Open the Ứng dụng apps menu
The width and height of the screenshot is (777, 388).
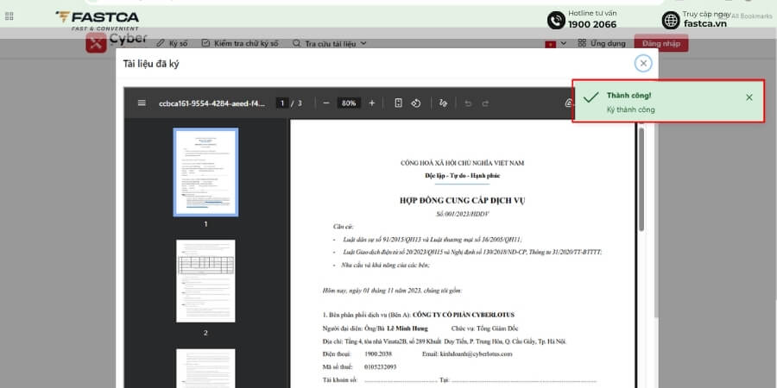click(602, 44)
